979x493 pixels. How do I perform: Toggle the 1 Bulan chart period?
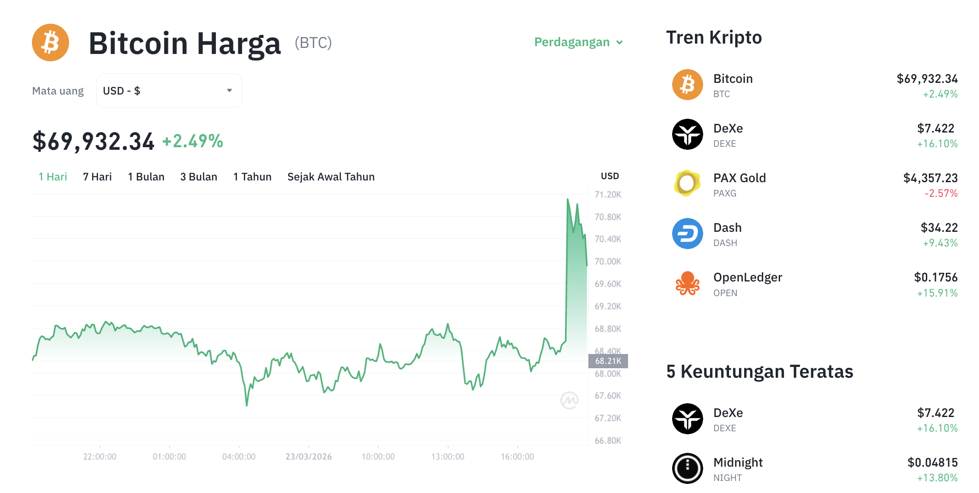pyautogui.click(x=146, y=177)
